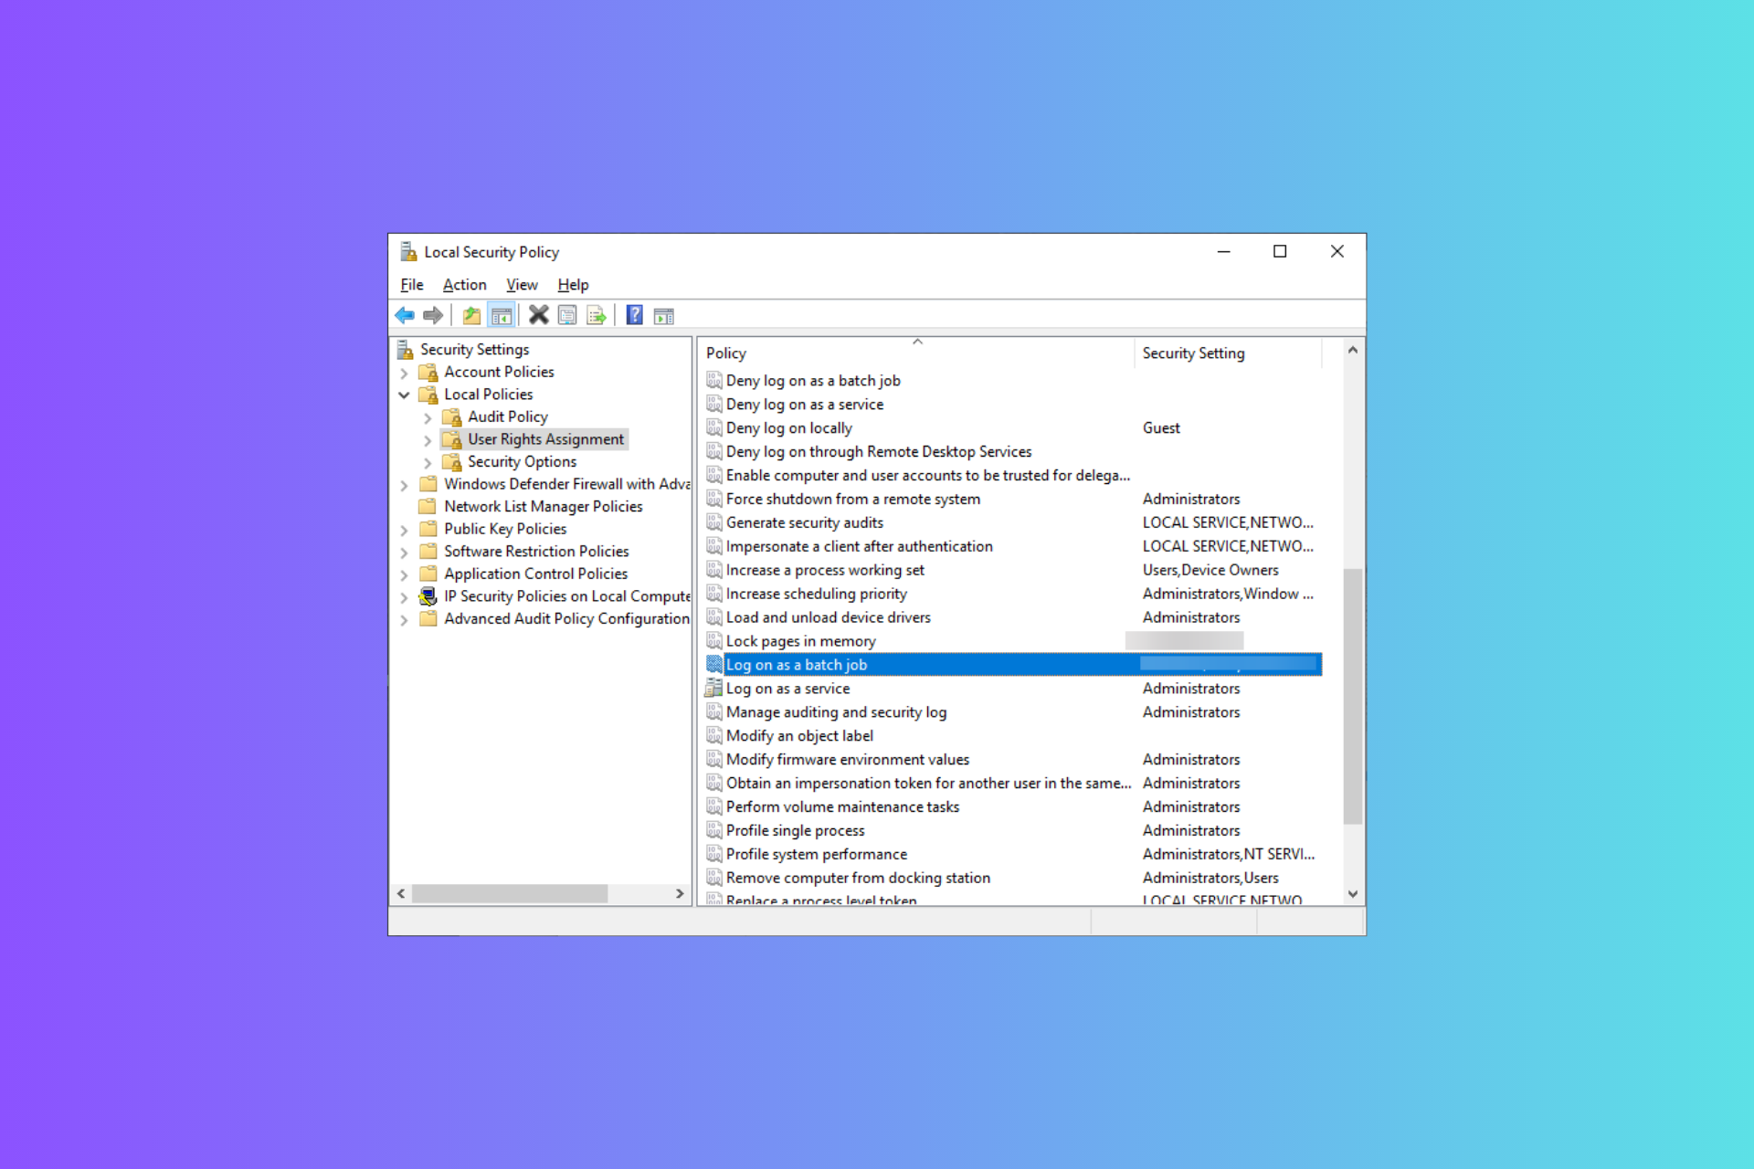1754x1169 pixels.
Task: Toggle Show/Hide Console Tree icon
Action: point(501,315)
